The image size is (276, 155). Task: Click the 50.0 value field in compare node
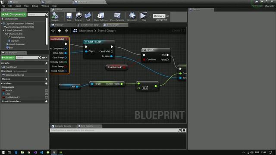coord(145,88)
